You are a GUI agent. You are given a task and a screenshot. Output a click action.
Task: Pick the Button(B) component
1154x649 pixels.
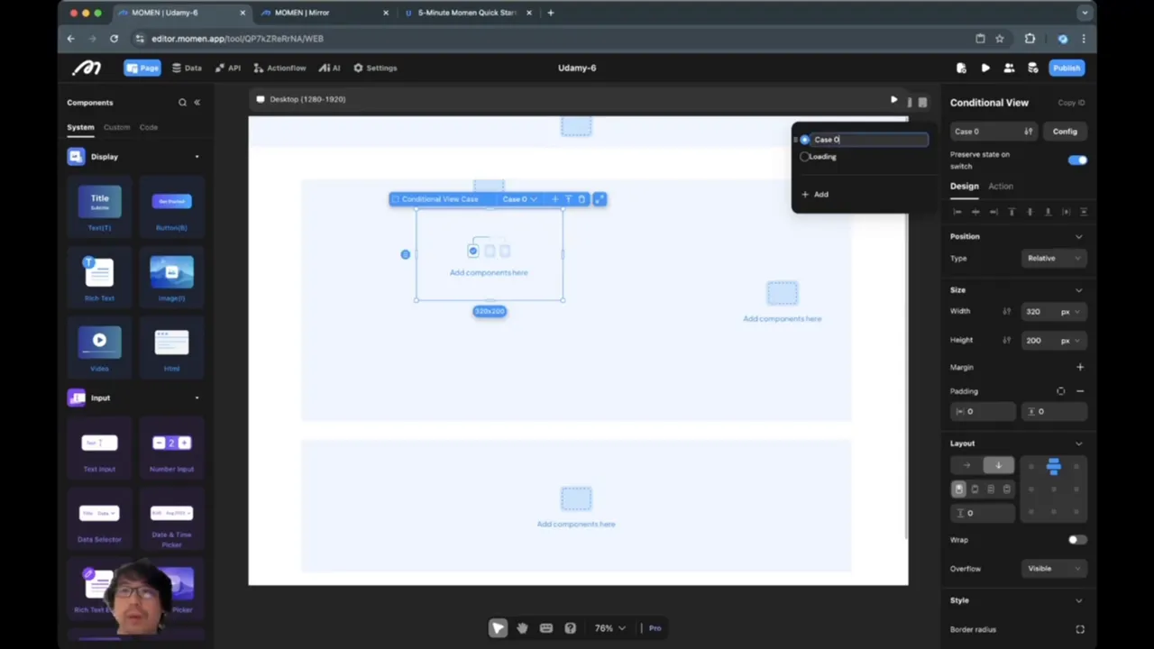[x=171, y=206]
